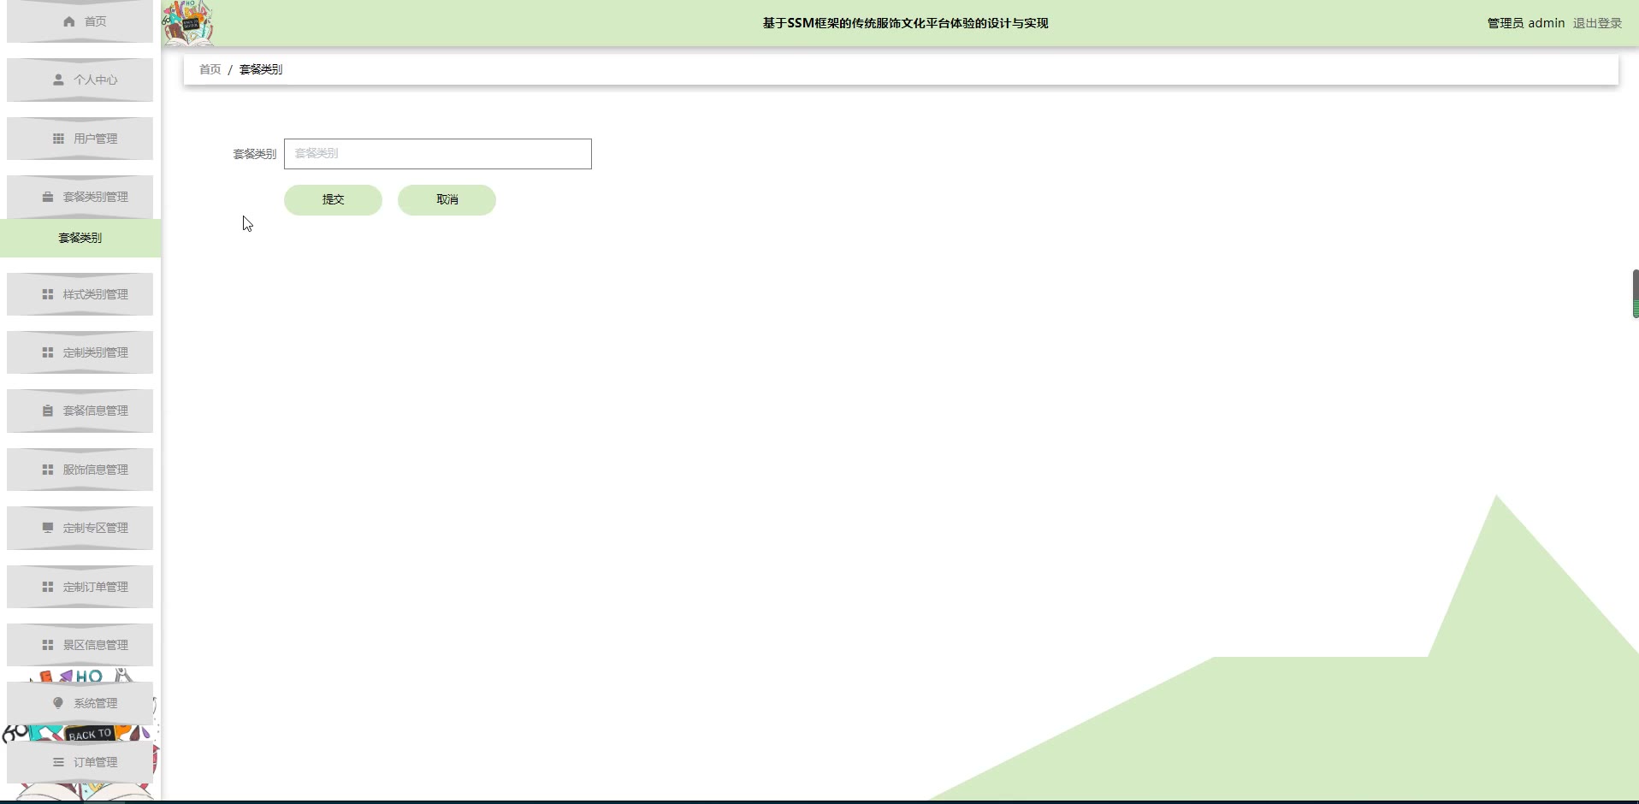Click the list icon for 订单管理

[58, 762]
